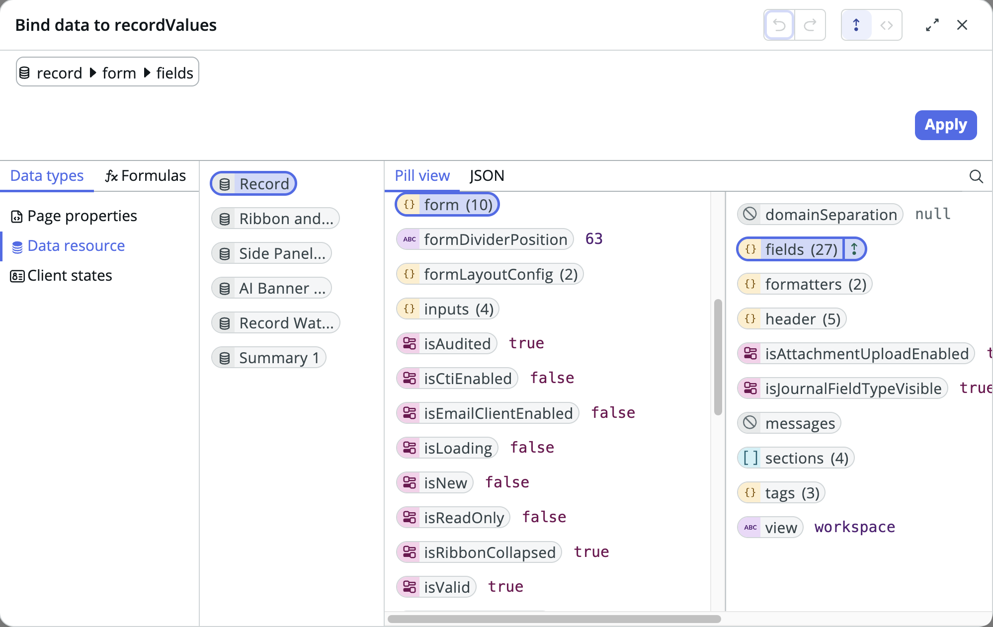Expand the inputs object pill
This screenshot has width=993, height=627.
pyautogui.click(x=448, y=309)
